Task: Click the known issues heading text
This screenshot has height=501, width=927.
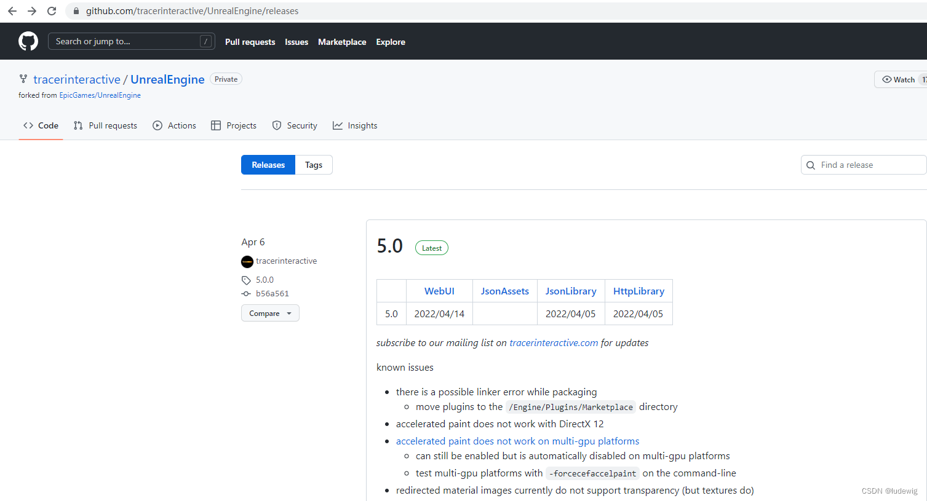Action: coord(405,368)
